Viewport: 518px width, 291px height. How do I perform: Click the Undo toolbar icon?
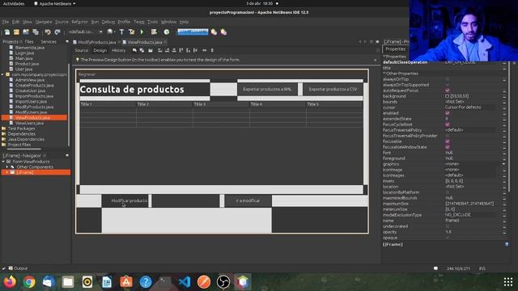pos(48,32)
